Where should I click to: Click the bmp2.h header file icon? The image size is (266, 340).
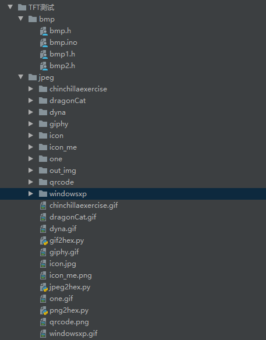click(44, 66)
